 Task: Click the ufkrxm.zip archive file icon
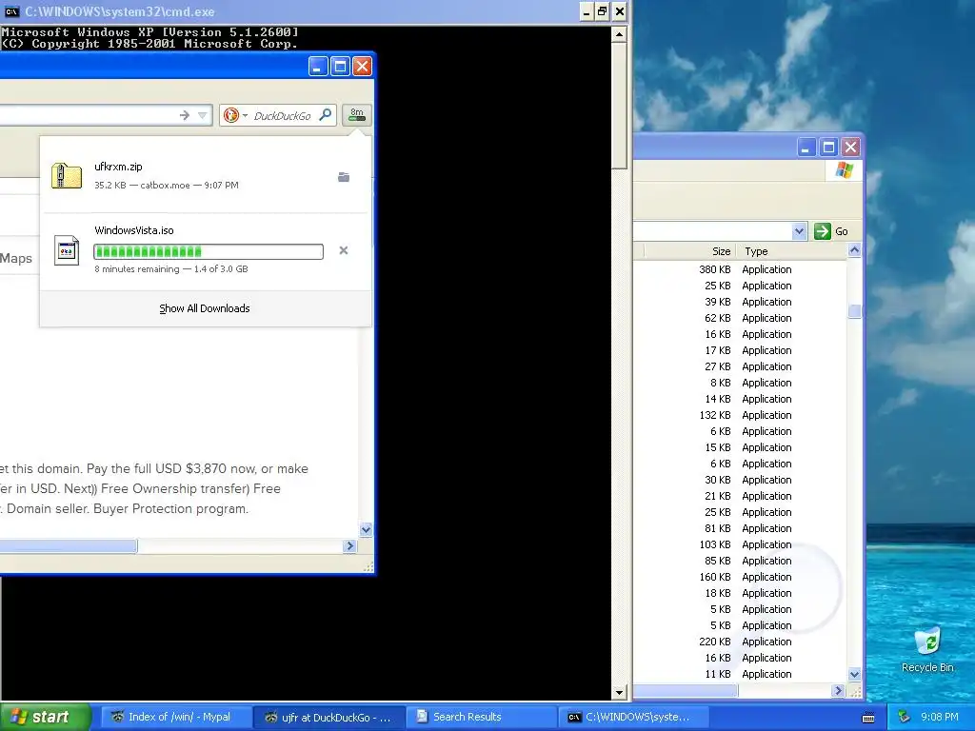click(x=67, y=175)
